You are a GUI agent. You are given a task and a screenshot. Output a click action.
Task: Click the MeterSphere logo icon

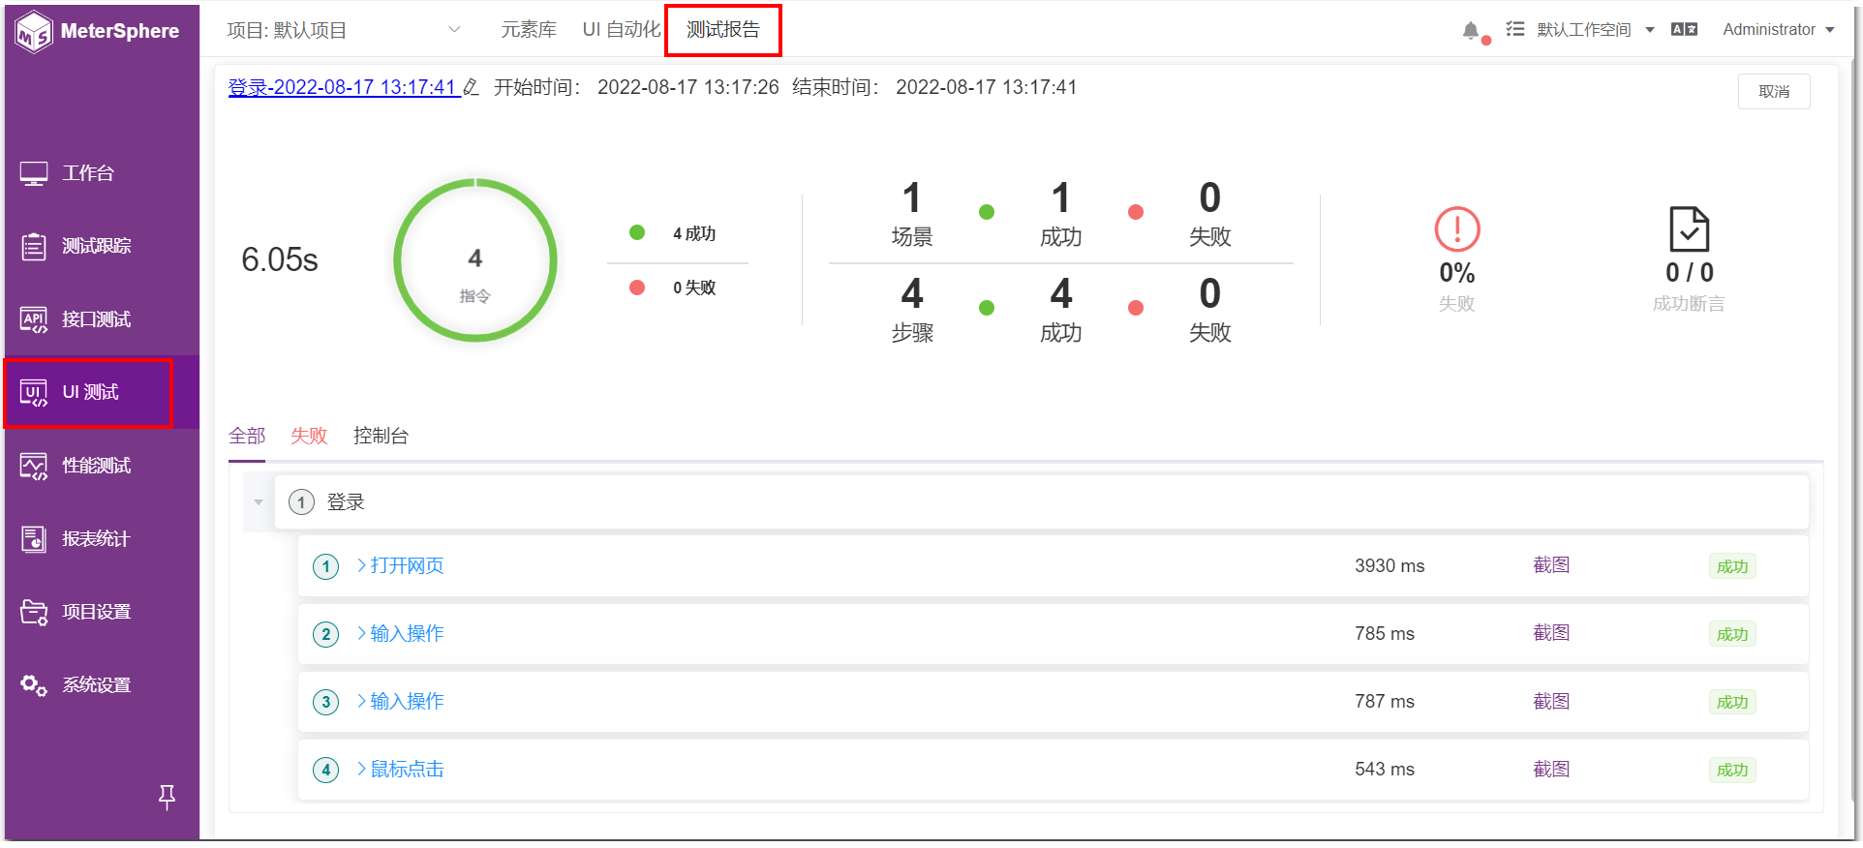point(34,31)
